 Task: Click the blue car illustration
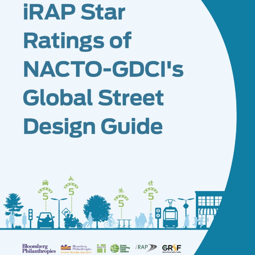(45, 220)
